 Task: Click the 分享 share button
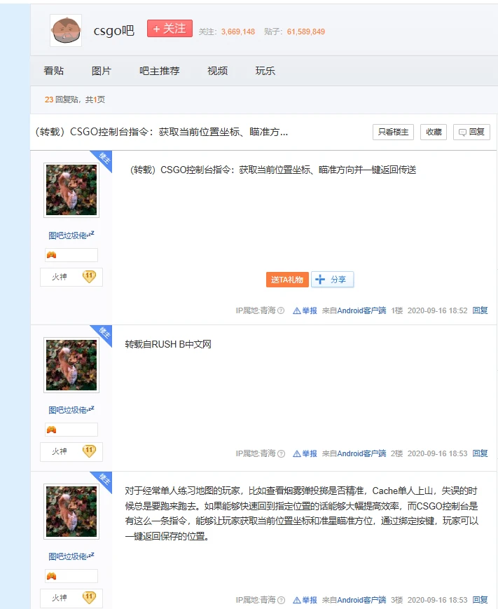[x=332, y=280]
